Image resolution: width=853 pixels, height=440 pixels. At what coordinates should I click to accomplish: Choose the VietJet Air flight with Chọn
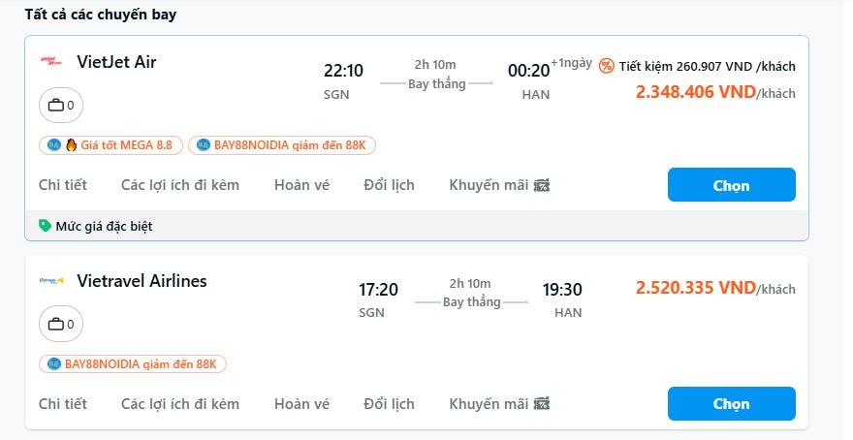click(x=732, y=185)
